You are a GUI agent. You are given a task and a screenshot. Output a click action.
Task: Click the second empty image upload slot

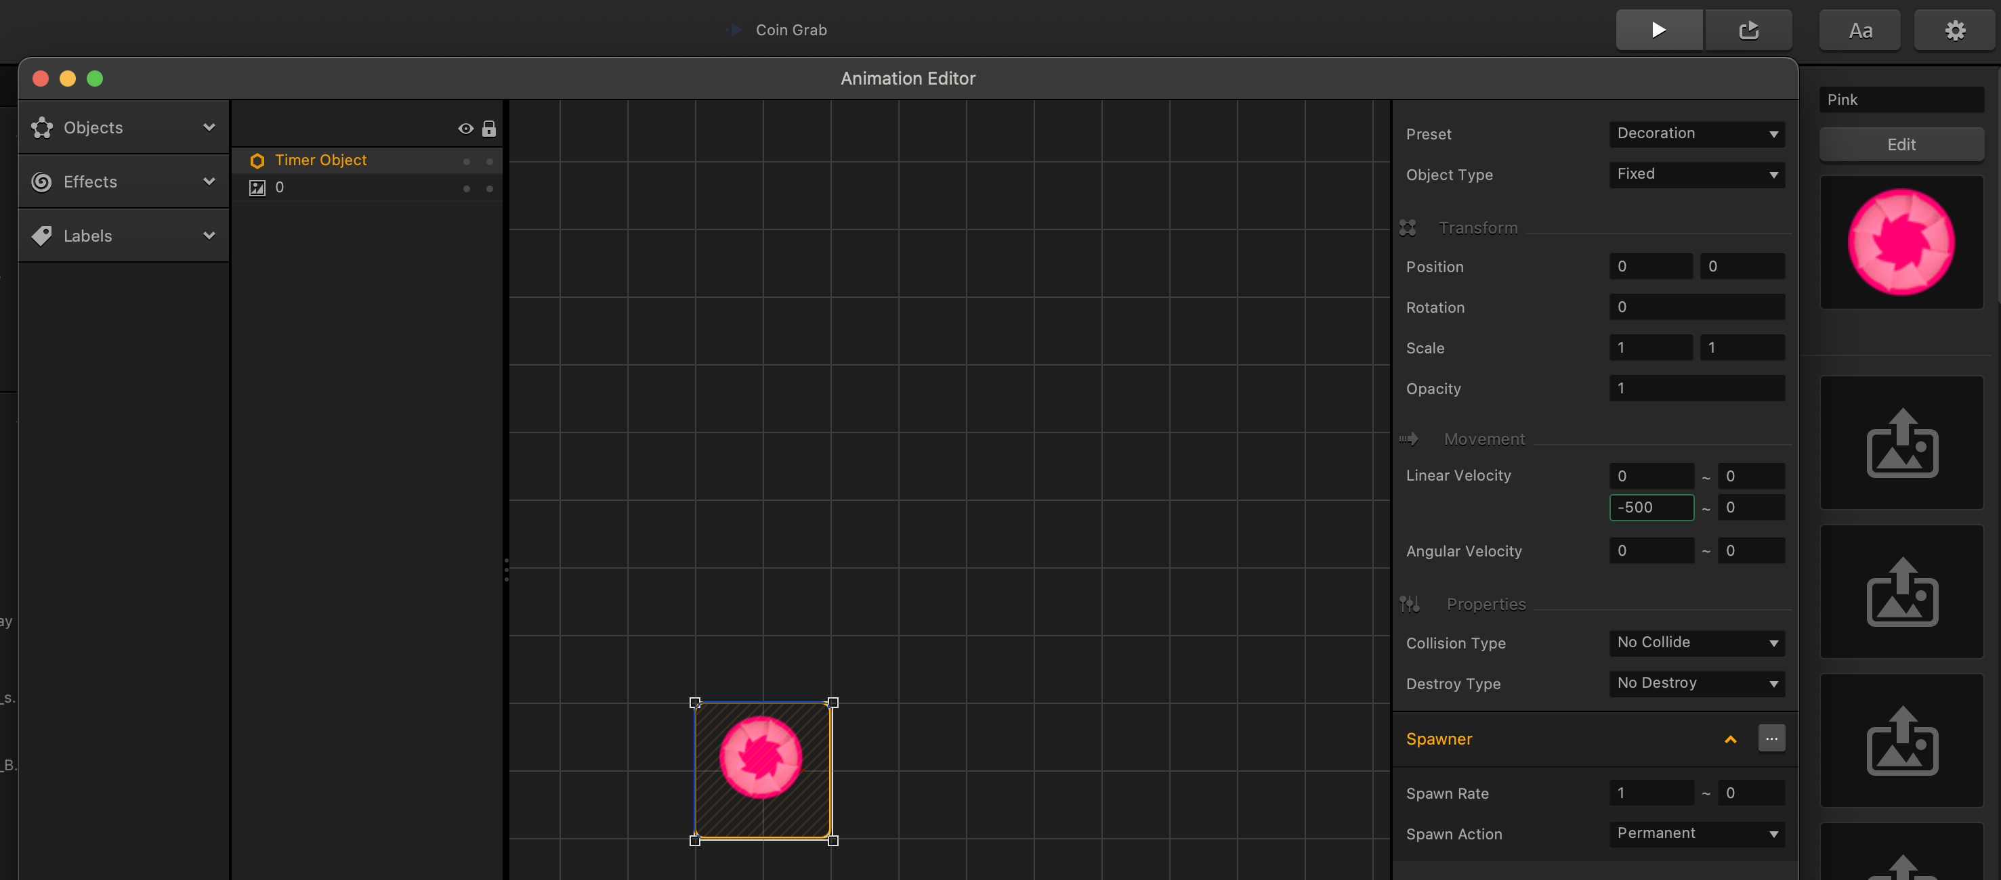(x=1901, y=592)
